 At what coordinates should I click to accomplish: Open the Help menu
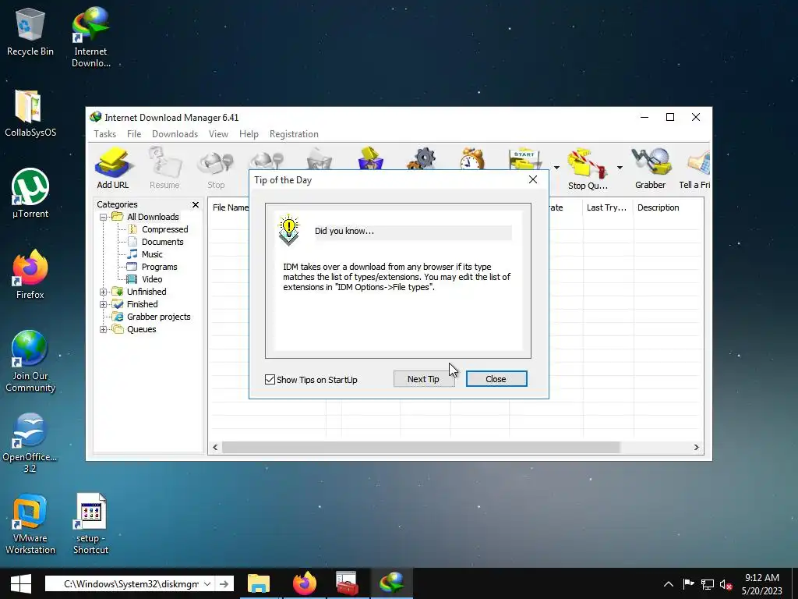tap(249, 134)
